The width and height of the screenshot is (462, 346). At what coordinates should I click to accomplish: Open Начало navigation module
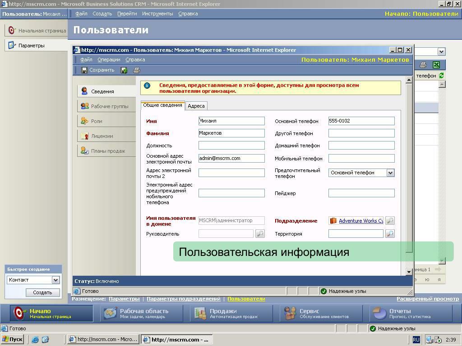click(x=52, y=314)
